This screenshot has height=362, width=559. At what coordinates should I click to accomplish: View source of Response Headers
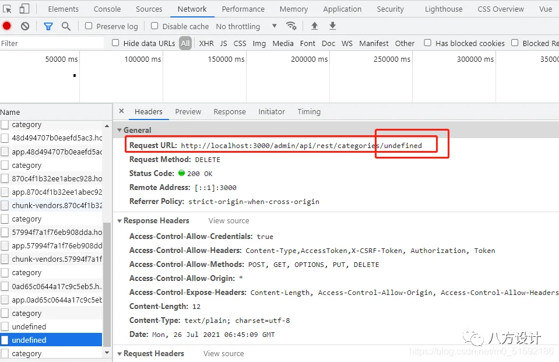228,221
